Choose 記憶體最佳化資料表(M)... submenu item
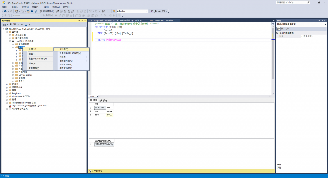This screenshot has width=328, height=178. [x=71, y=53]
